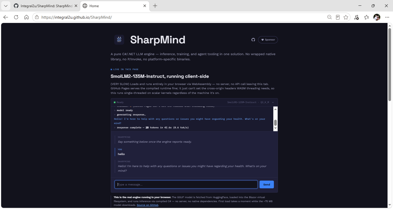This screenshot has height=209, width=393.
Task: Refresh the current page
Action: (x=16, y=17)
